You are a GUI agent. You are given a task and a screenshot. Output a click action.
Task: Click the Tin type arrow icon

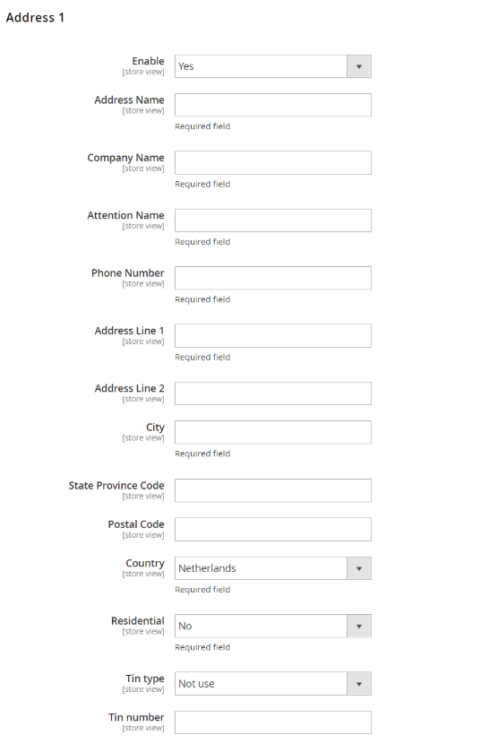point(359,684)
